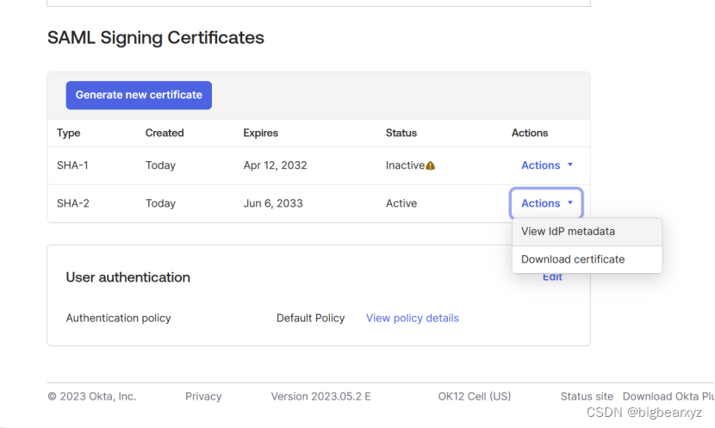Click Generate new certificate button
This screenshot has width=715, height=428.
(139, 95)
